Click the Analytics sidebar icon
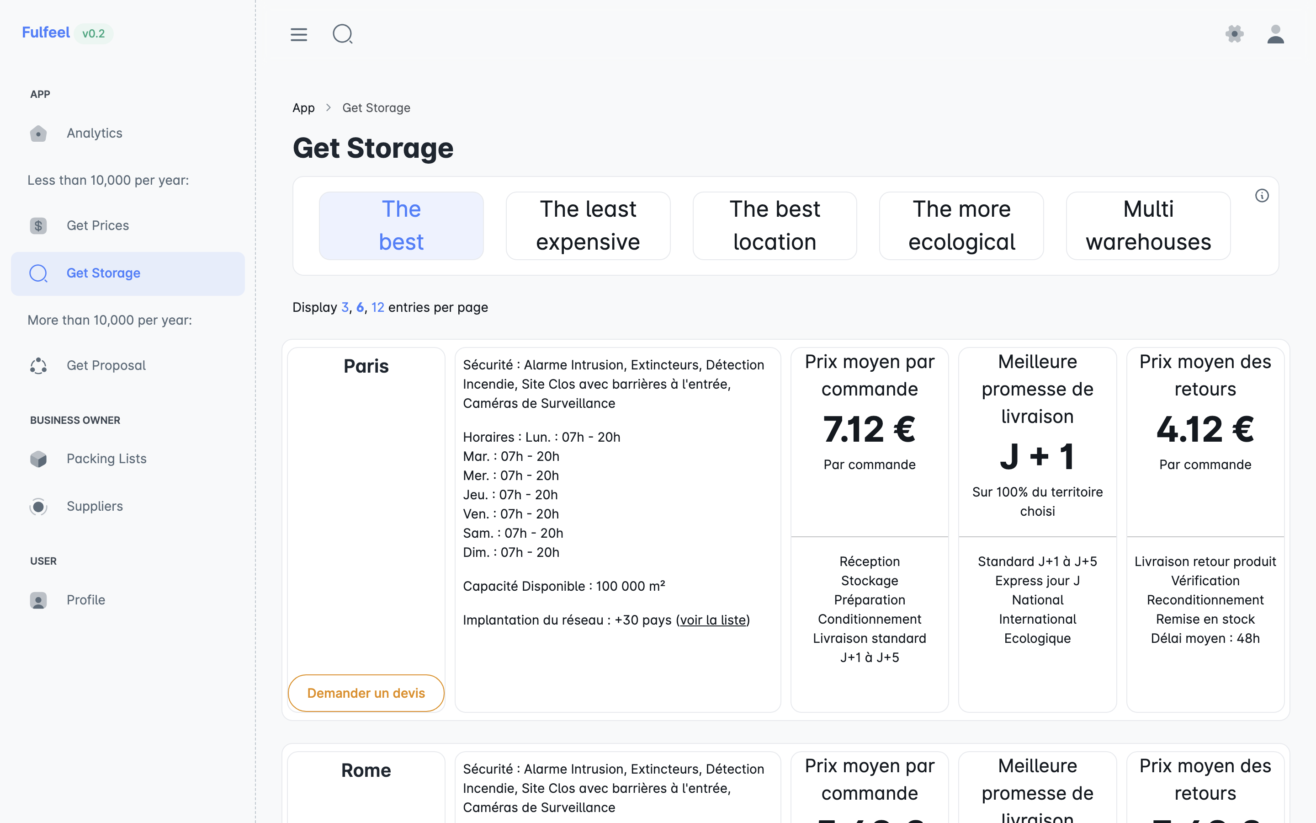This screenshot has width=1316, height=823. point(38,134)
